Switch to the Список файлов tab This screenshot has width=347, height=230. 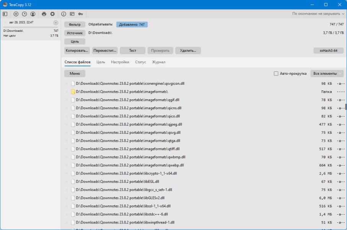pyautogui.click(x=77, y=62)
